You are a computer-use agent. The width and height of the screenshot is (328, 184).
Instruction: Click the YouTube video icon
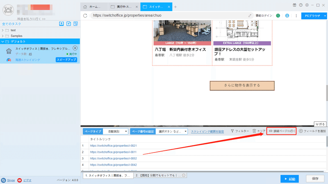[x=19, y=180]
